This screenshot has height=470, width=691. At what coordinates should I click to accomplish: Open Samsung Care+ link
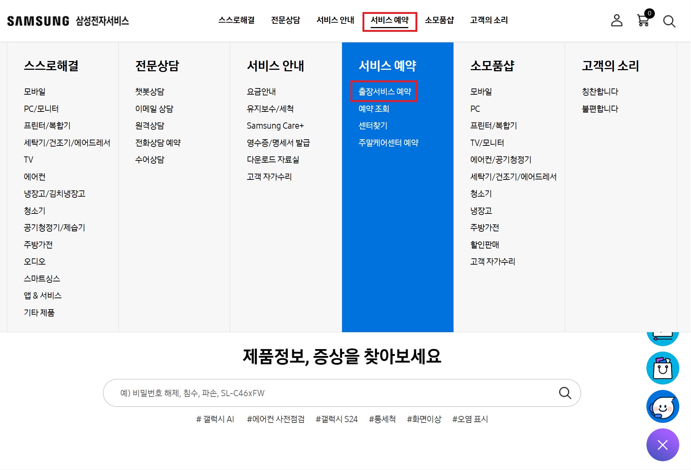pos(275,125)
